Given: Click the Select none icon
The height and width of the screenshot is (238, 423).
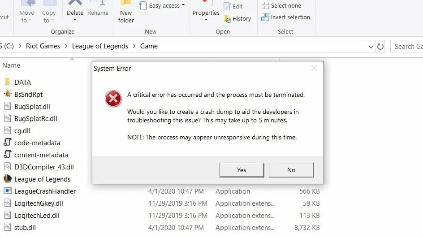Looking at the screenshot, I should (265, 5).
